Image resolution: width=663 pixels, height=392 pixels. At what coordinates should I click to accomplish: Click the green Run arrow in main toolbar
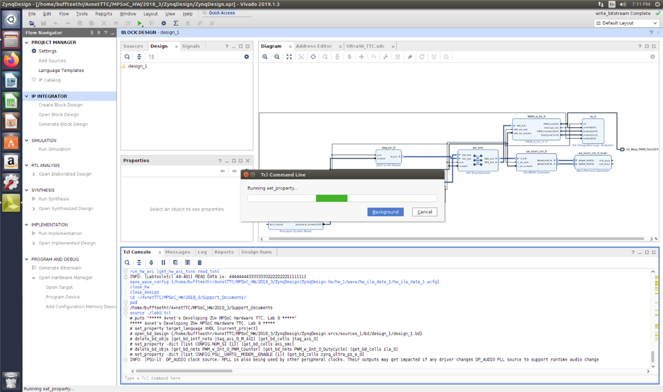(x=140, y=23)
